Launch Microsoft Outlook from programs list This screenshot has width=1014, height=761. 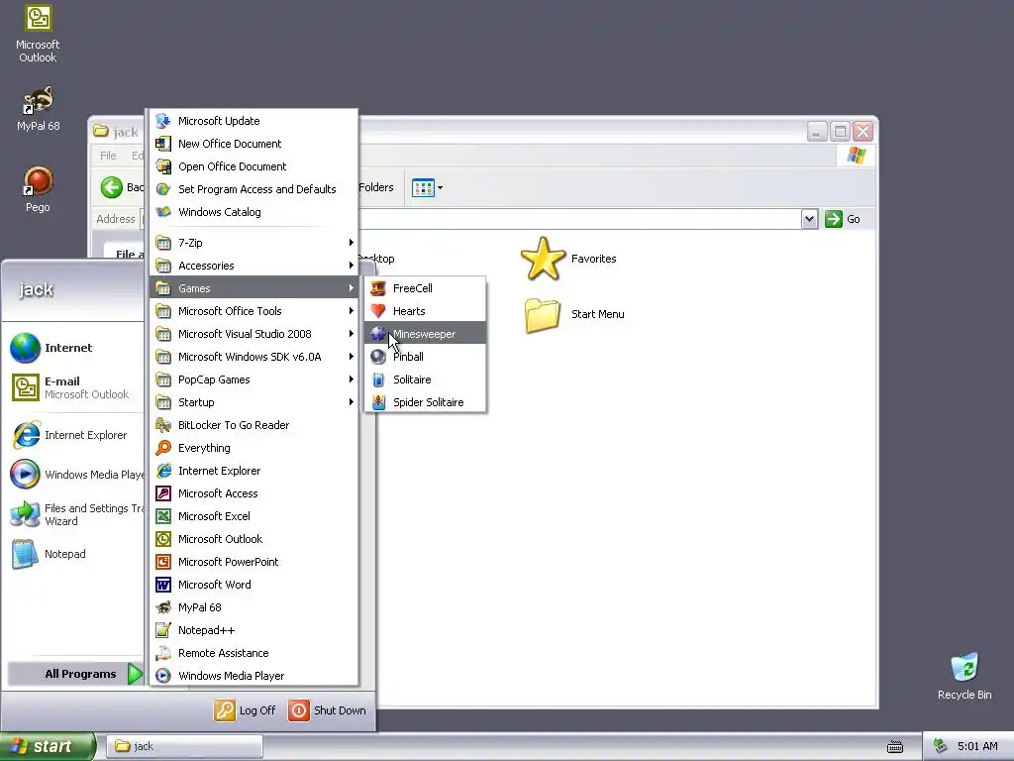254,539
